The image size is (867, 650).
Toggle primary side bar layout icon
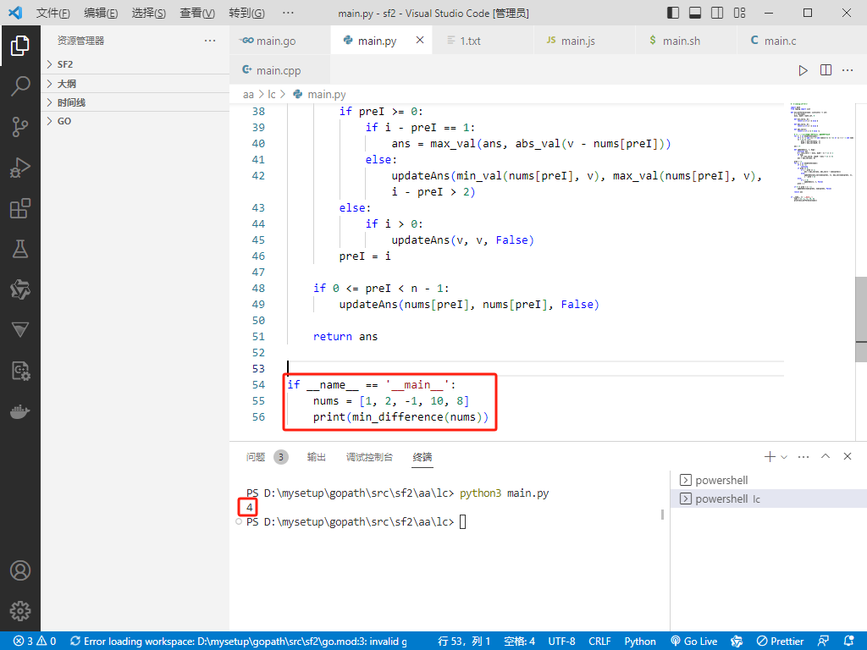tap(673, 13)
